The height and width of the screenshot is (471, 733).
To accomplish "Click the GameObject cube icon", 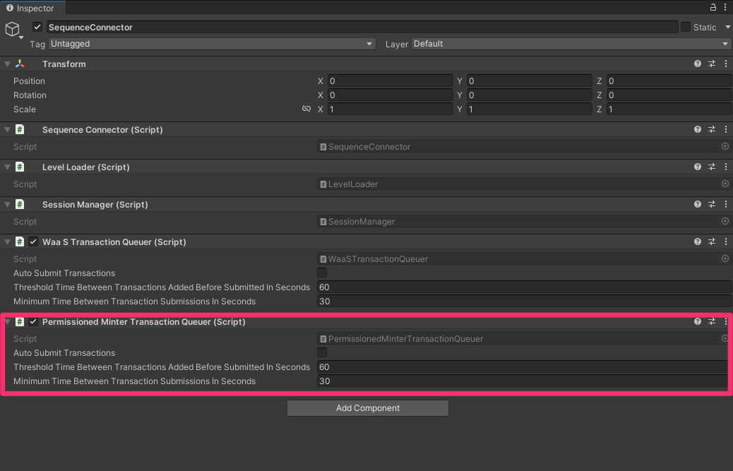I will [11, 28].
